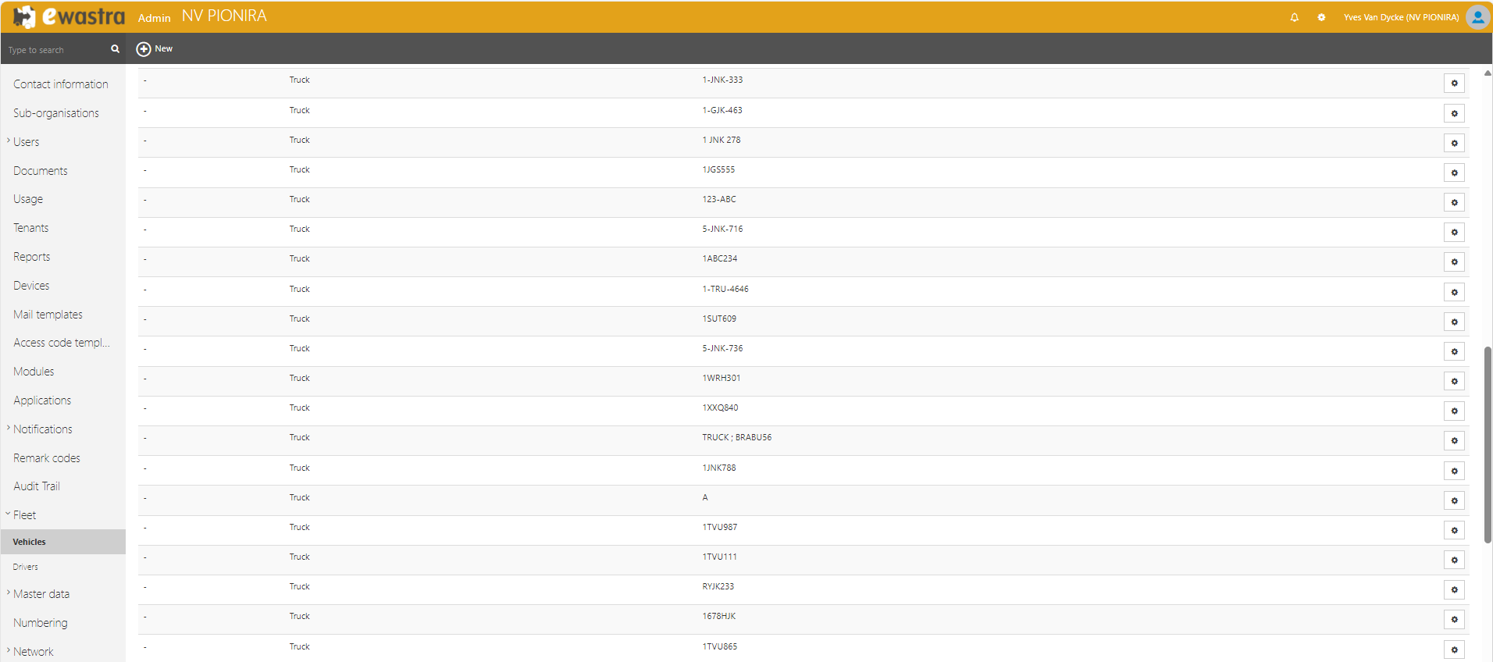This screenshot has width=1493, height=662.
Task: Open gear menu for vehicle 1-JNK-333
Action: tap(1454, 84)
